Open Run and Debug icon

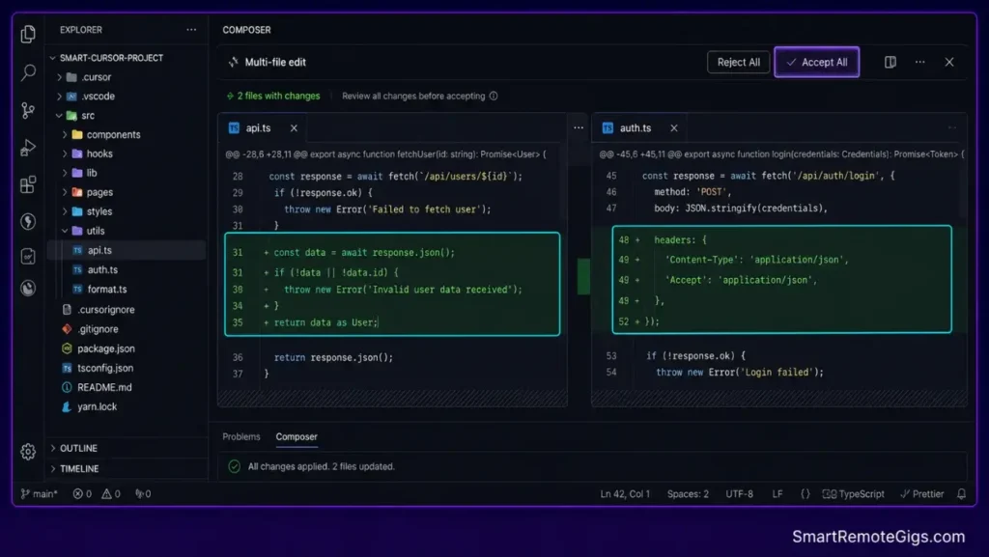28,148
